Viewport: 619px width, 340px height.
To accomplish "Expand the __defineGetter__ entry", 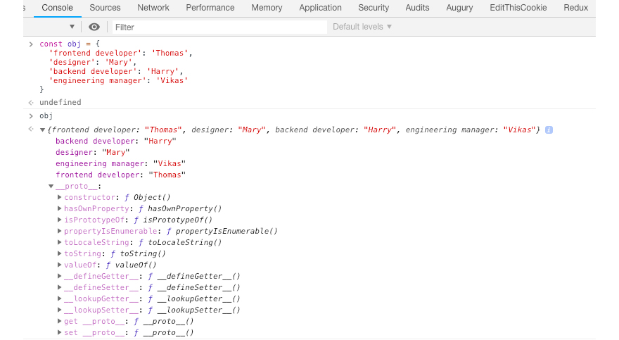I will (x=59, y=276).
